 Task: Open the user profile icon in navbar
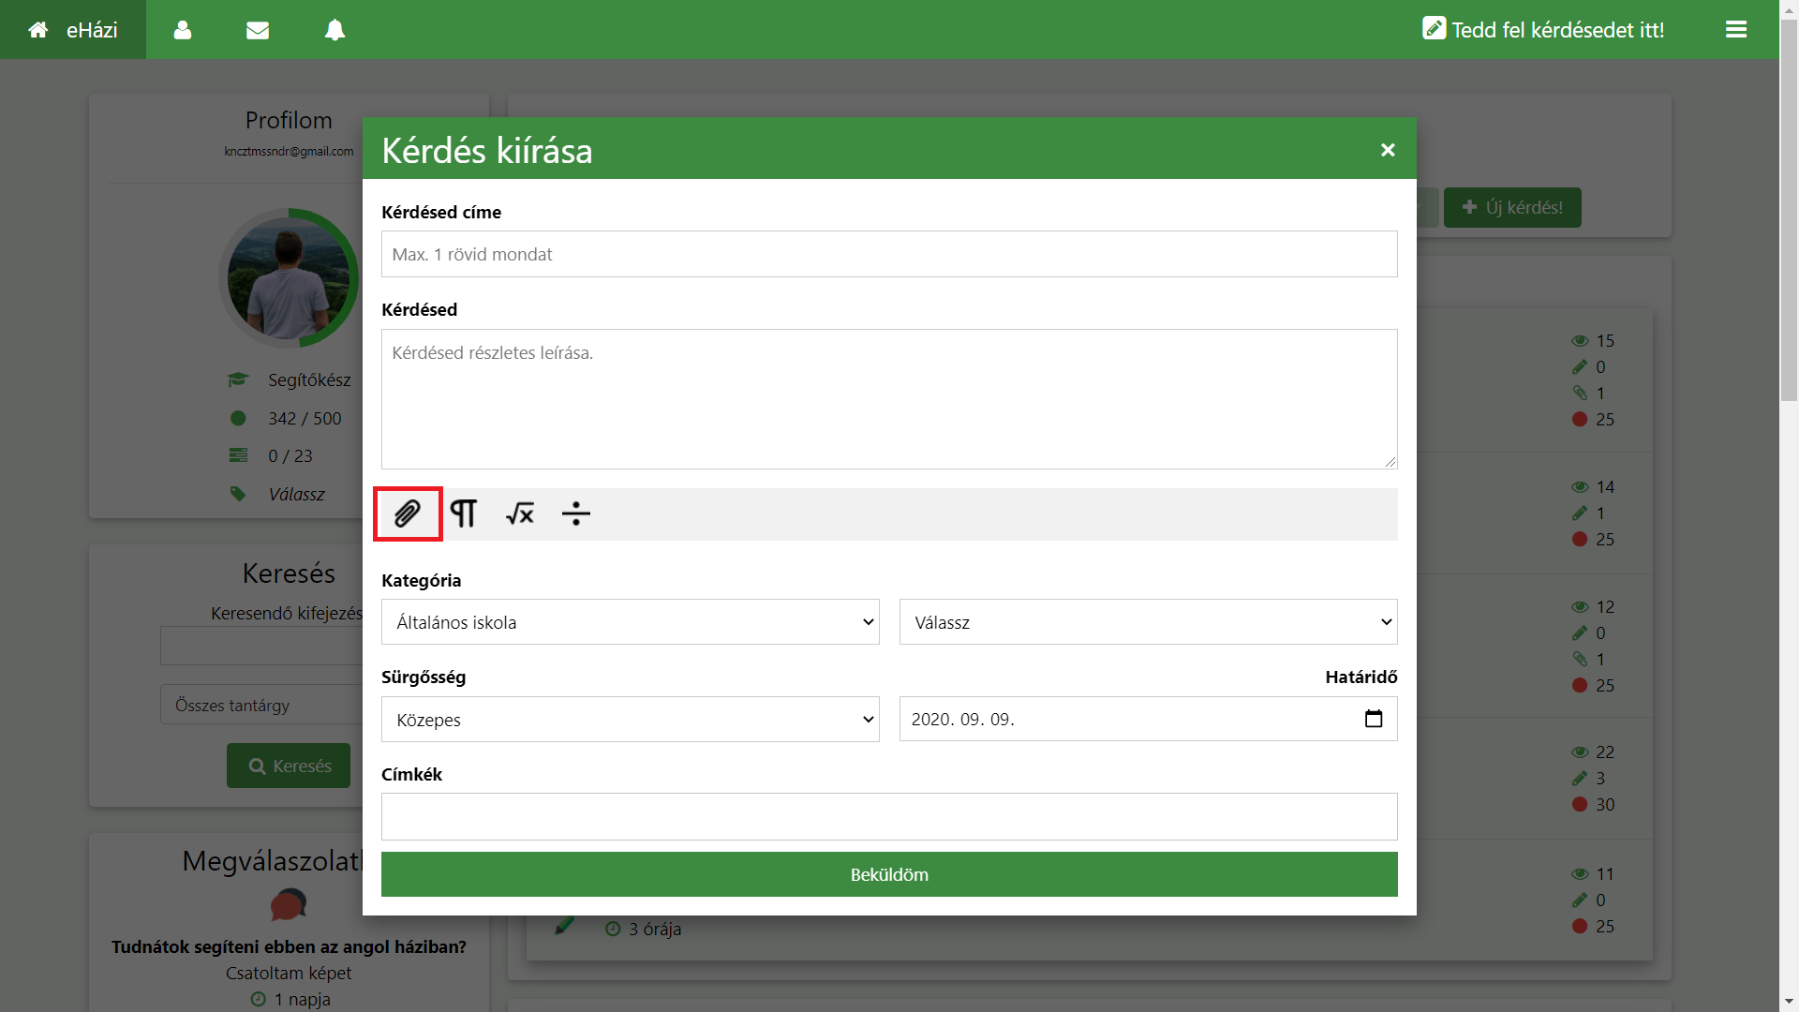183,30
